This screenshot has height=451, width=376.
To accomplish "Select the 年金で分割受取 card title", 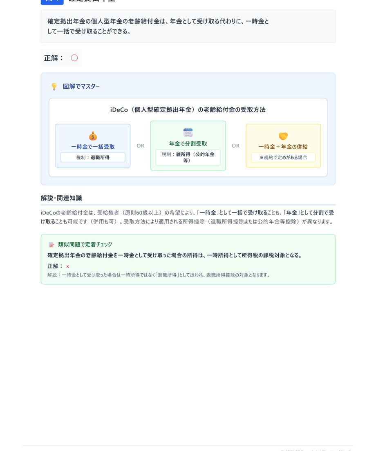I will coord(188,143).
